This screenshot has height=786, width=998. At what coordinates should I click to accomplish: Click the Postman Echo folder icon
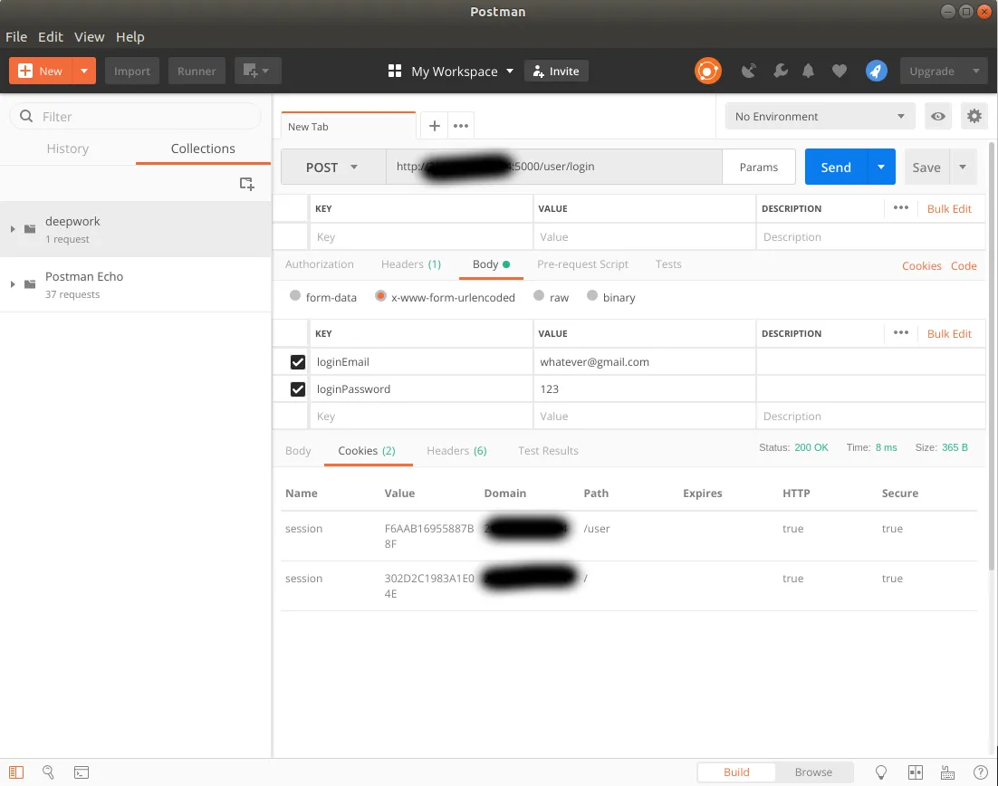point(30,283)
